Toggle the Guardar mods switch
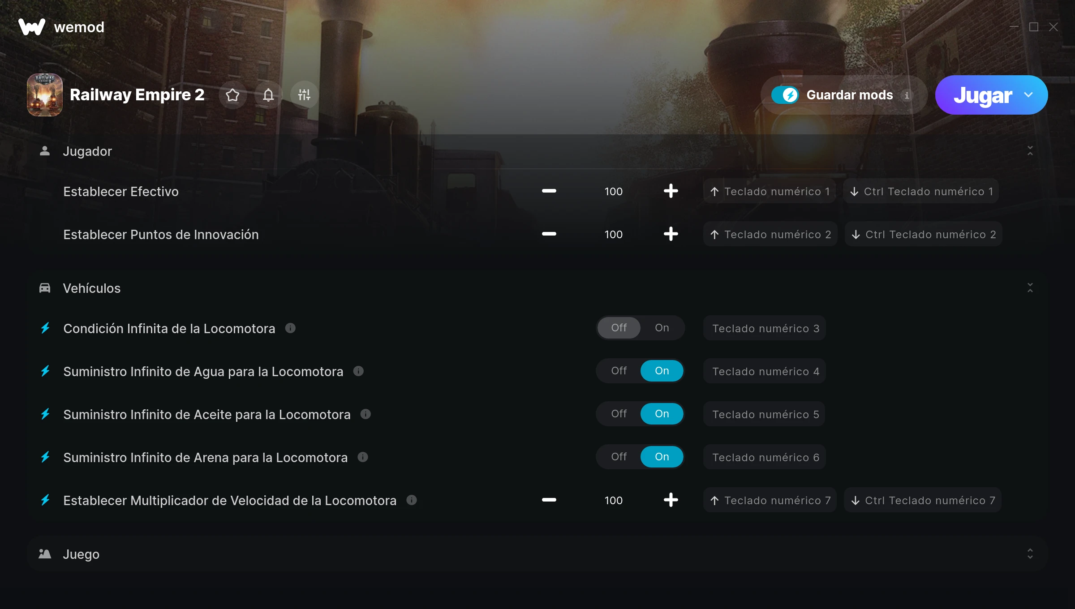The image size is (1075, 609). pos(785,95)
